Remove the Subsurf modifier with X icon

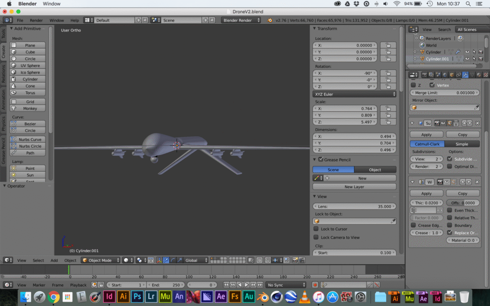point(477,123)
